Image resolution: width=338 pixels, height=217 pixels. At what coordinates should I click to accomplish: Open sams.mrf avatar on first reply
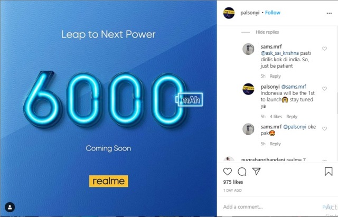(248, 49)
